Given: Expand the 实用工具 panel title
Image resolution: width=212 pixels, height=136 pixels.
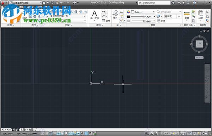Looking at the screenshot, I should [189, 25].
